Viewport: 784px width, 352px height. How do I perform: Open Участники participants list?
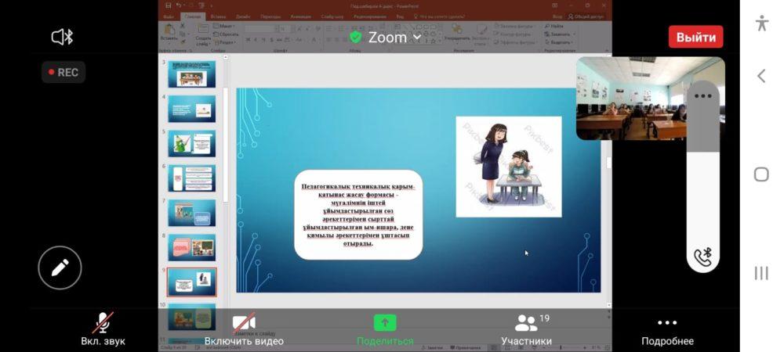(x=527, y=329)
